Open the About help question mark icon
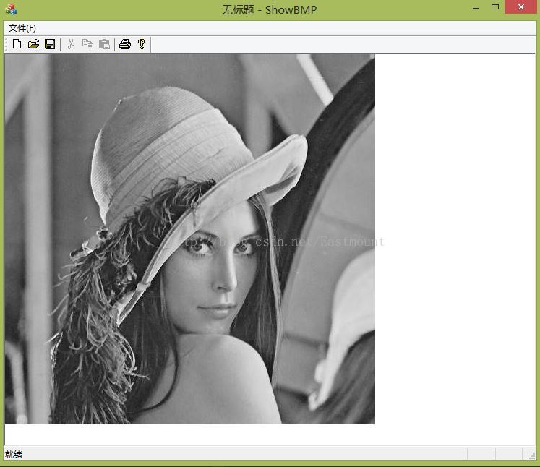 pyautogui.click(x=142, y=44)
